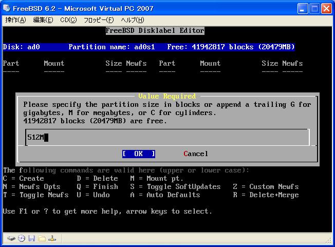This screenshot has width=335, height=247.
Task: Click the 'C = Create' command text
Action: [x=24, y=179]
